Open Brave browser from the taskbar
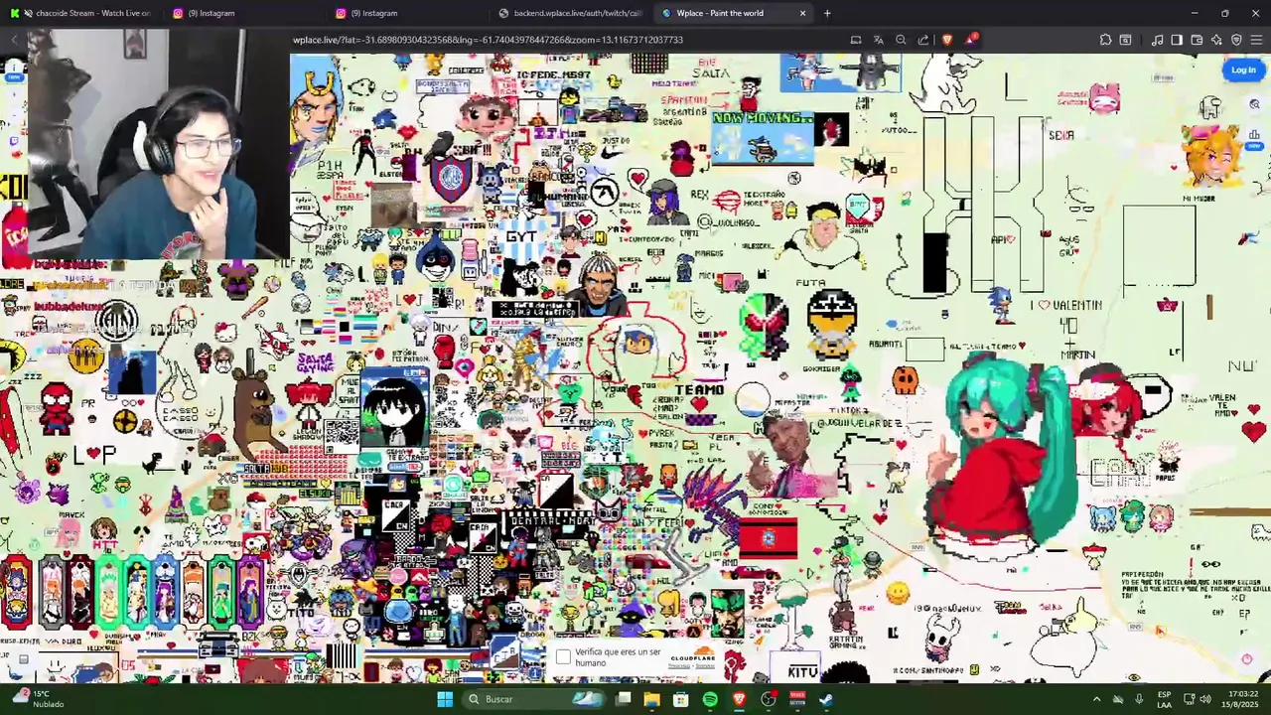This screenshot has height=715, width=1271. coord(739,699)
